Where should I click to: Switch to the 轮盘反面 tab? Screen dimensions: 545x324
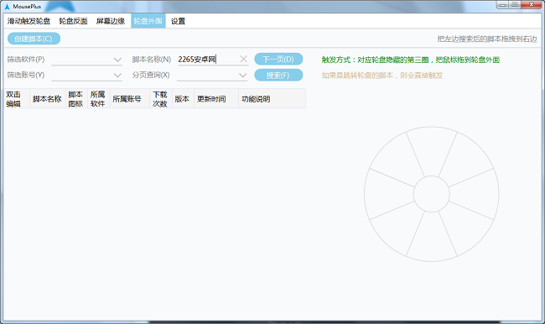[x=73, y=21]
